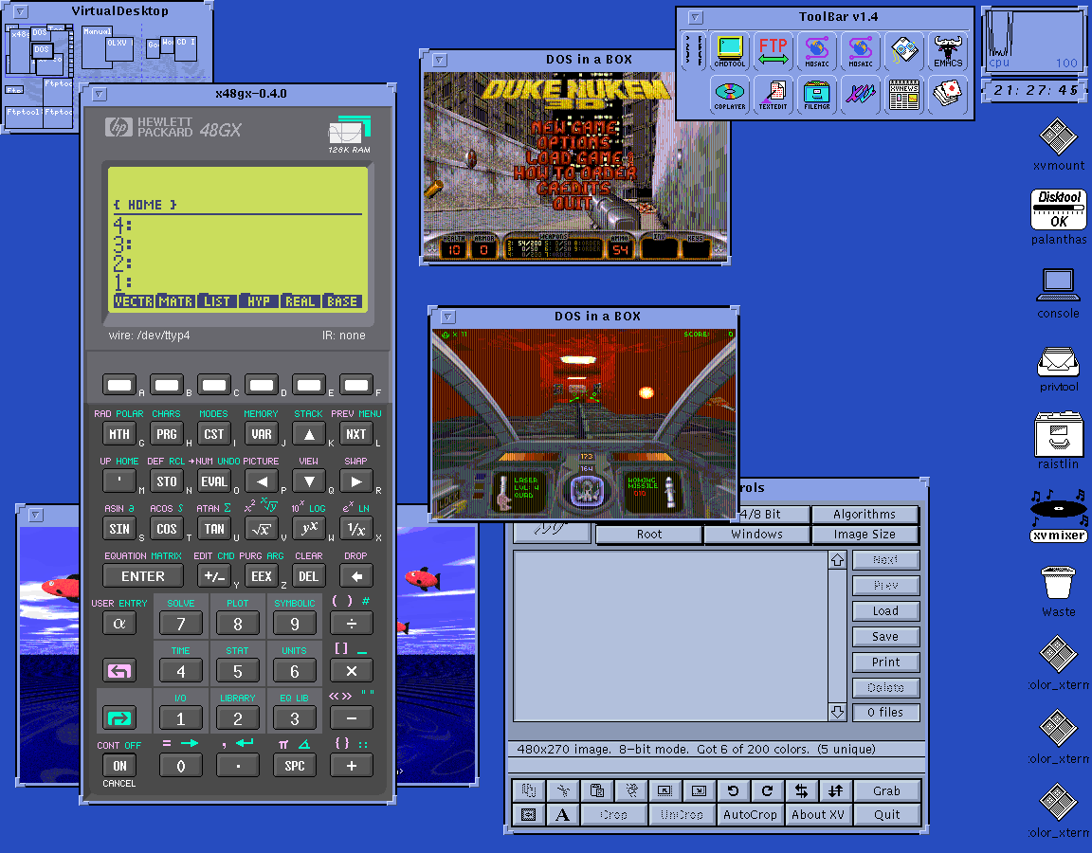1092x853 pixels.
Task: Click the Waste bin desktop icon
Action: tap(1059, 590)
